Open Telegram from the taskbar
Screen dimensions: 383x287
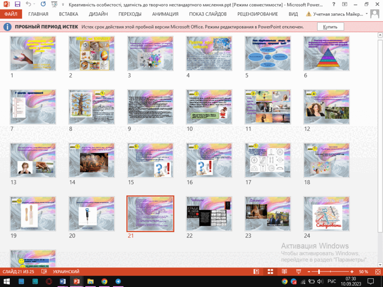(118, 281)
